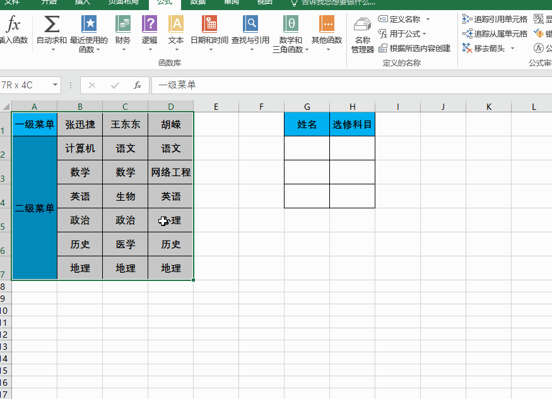Switch to the Review (审阅) tab
The image size is (552, 399).
coord(232,3)
